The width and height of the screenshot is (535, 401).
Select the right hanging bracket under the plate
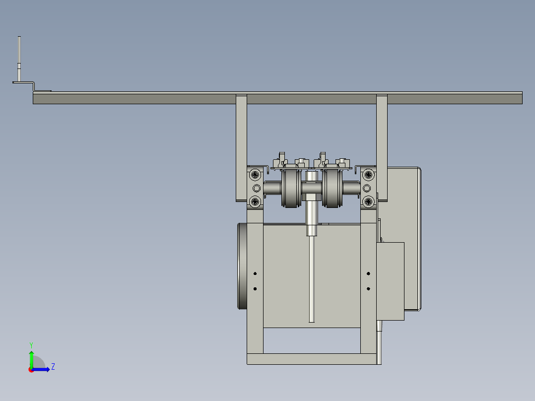click(382, 148)
